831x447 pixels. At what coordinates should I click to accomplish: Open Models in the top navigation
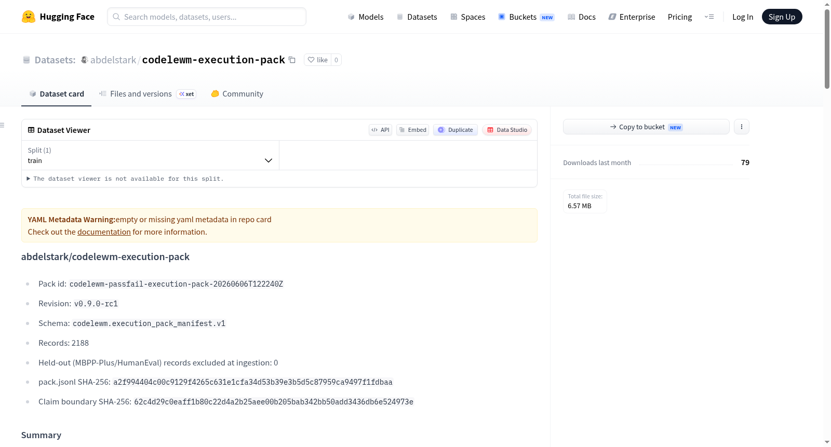366,17
